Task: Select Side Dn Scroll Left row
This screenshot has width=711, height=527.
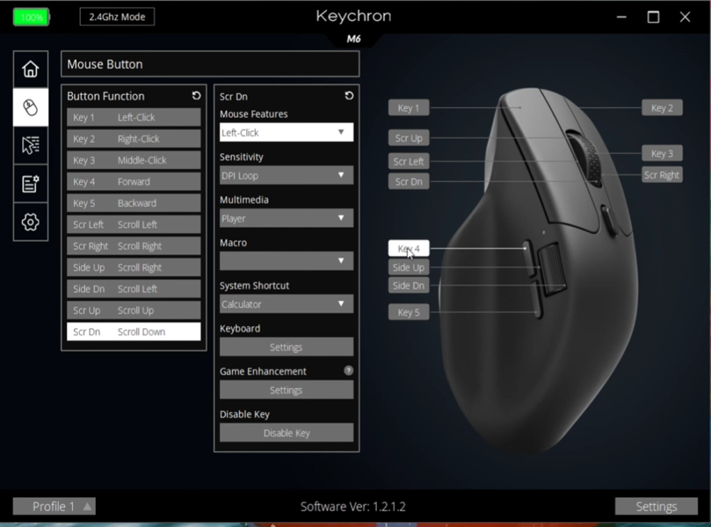Action: coord(134,289)
